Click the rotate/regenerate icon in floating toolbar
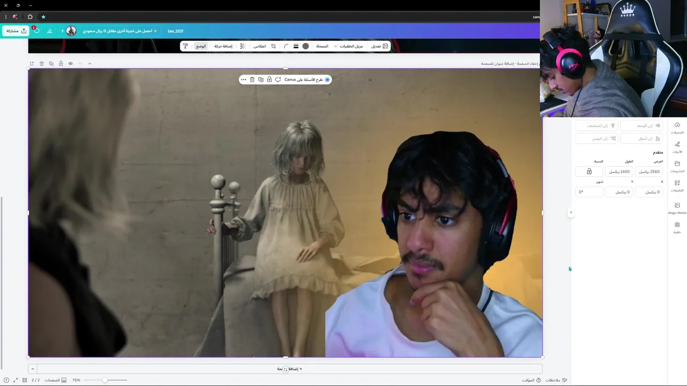 (x=278, y=79)
